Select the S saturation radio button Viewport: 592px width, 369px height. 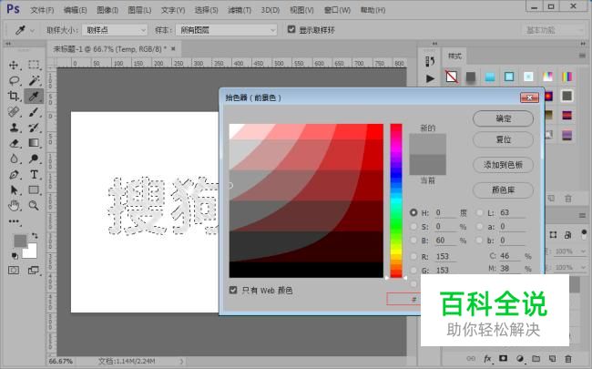click(413, 227)
